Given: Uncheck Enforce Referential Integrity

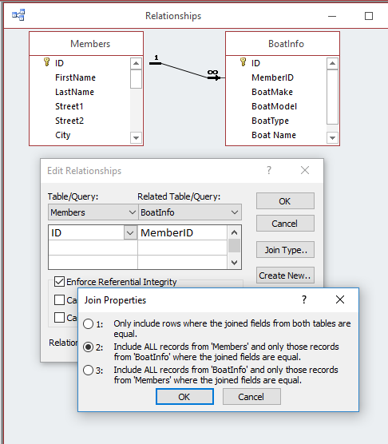Looking at the screenshot, I should pyautogui.click(x=59, y=282).
